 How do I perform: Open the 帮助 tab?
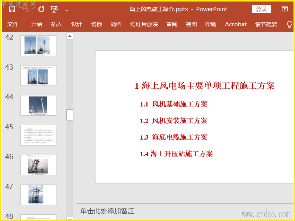(x=211, y=24)
